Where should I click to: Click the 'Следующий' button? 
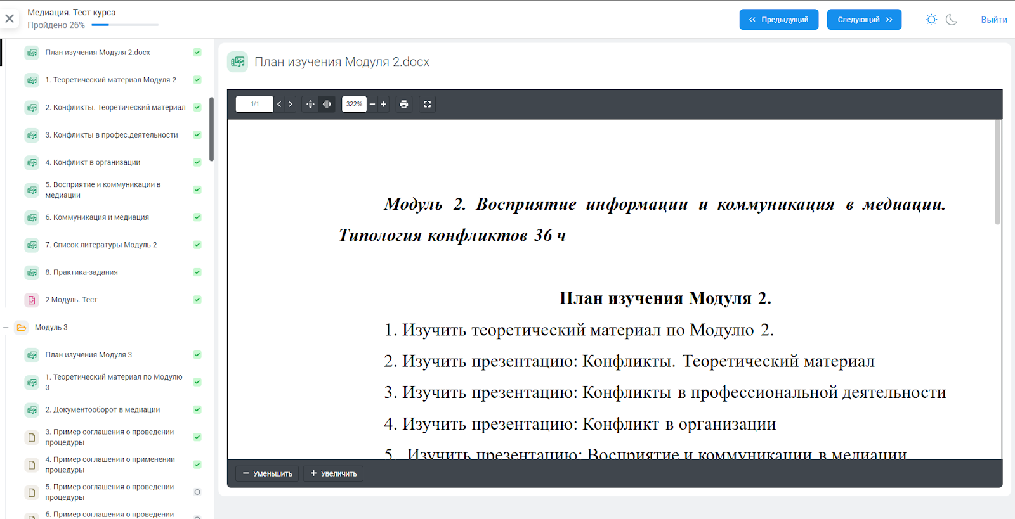[864, 20]
